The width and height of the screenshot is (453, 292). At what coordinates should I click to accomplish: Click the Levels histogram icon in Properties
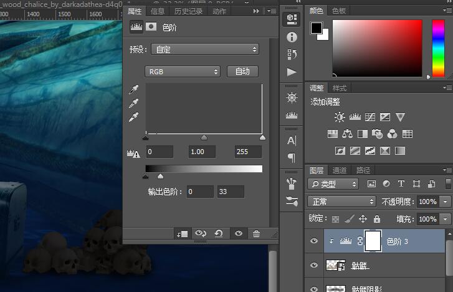click(x=136, y=27)
